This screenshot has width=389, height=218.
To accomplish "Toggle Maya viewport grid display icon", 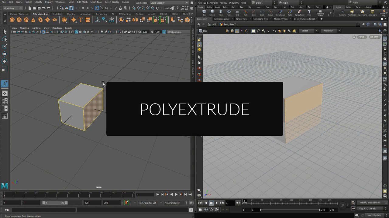I will tap(44, 32).
